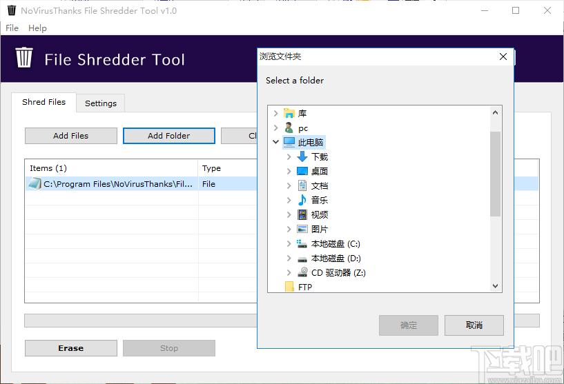Close the 浏览文件夹 dialog
Viewport: 564px width, 384px height.
click(503, 57)
